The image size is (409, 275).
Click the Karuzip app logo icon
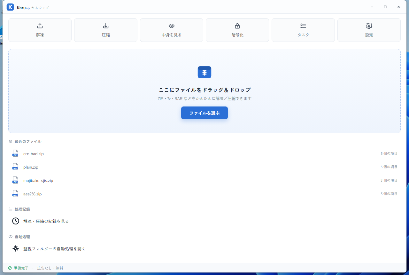[10, 7]
